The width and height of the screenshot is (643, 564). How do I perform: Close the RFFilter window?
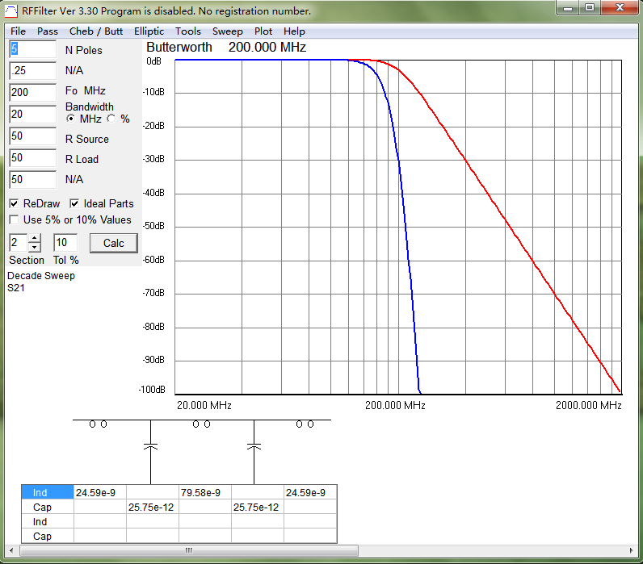620,8
